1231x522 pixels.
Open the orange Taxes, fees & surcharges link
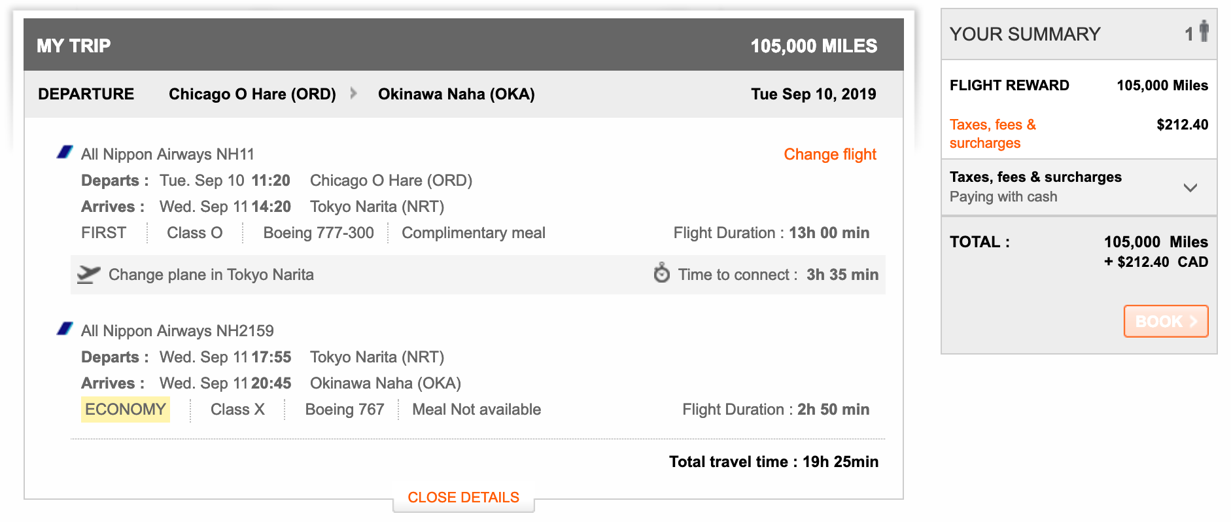coord(992,133)
